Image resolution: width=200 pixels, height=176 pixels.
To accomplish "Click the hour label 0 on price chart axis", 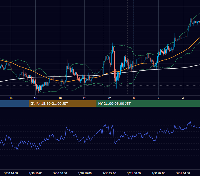I will [x=134, y=98].
